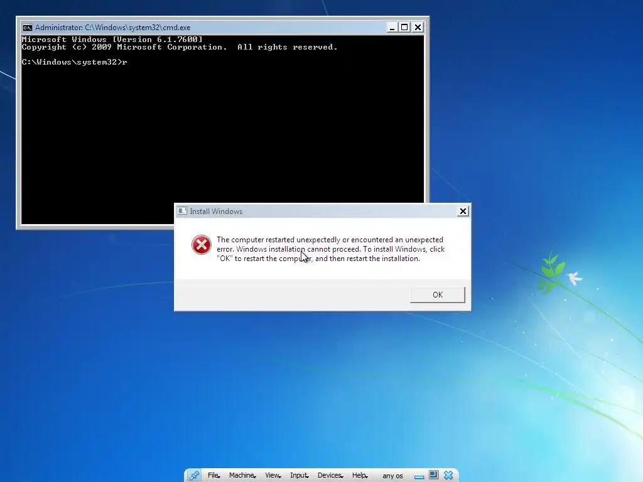Open the cmd.exe system menu icon
The image size is (643, 482).
(28, 28)
